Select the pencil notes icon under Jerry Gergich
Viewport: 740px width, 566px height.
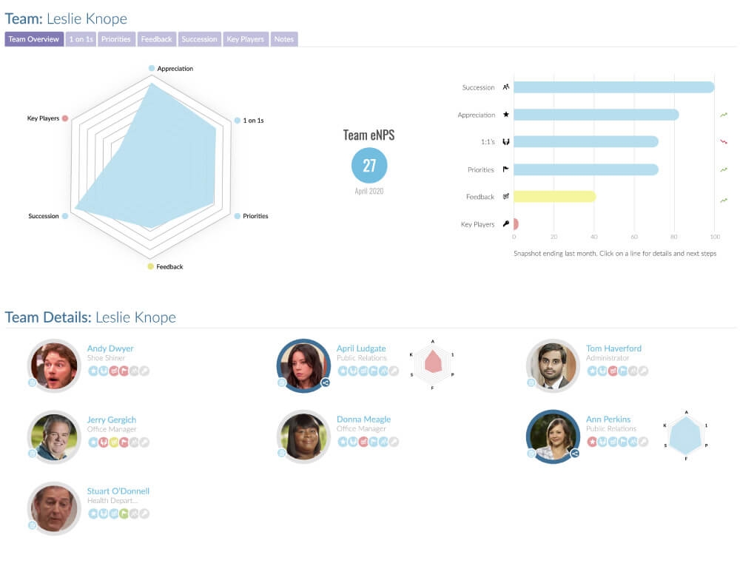[x=147, y=442]
